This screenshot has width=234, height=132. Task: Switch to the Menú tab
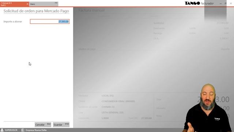point(44,4)
